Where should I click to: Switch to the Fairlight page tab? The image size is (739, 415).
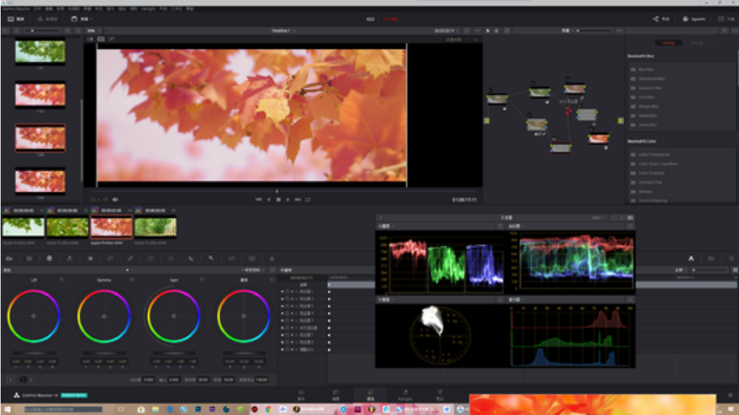click(405, 395)
